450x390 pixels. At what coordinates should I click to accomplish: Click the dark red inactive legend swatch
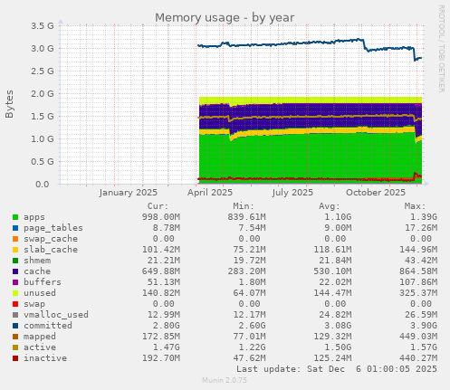pos(15,358)
